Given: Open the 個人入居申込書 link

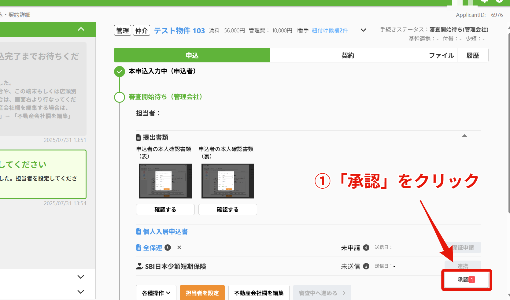Looking at the screenshot, I should pos(165,231).
